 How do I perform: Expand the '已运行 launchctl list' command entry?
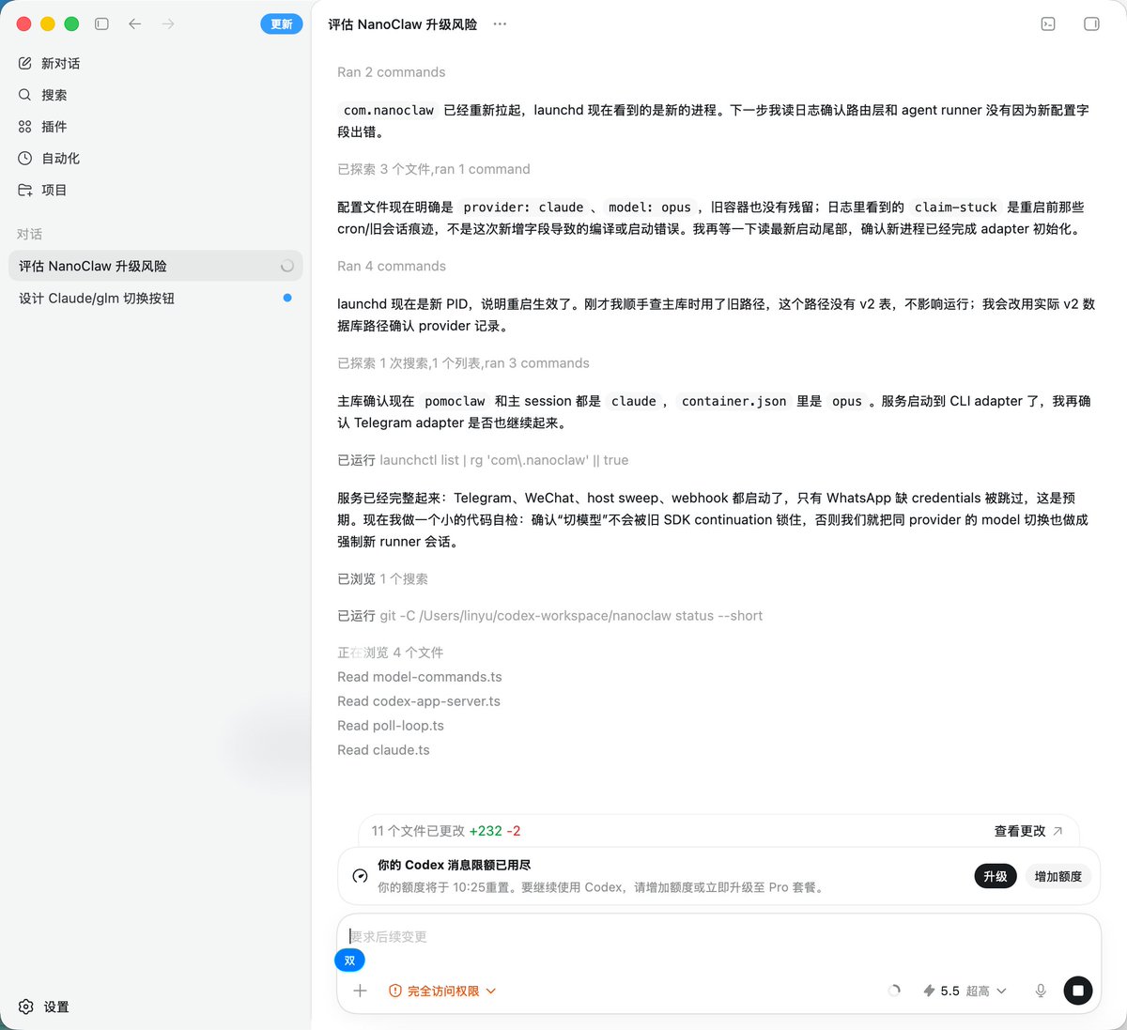click(x=483, y=460)
